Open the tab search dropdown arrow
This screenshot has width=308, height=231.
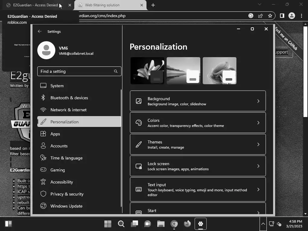click(260, 4)
